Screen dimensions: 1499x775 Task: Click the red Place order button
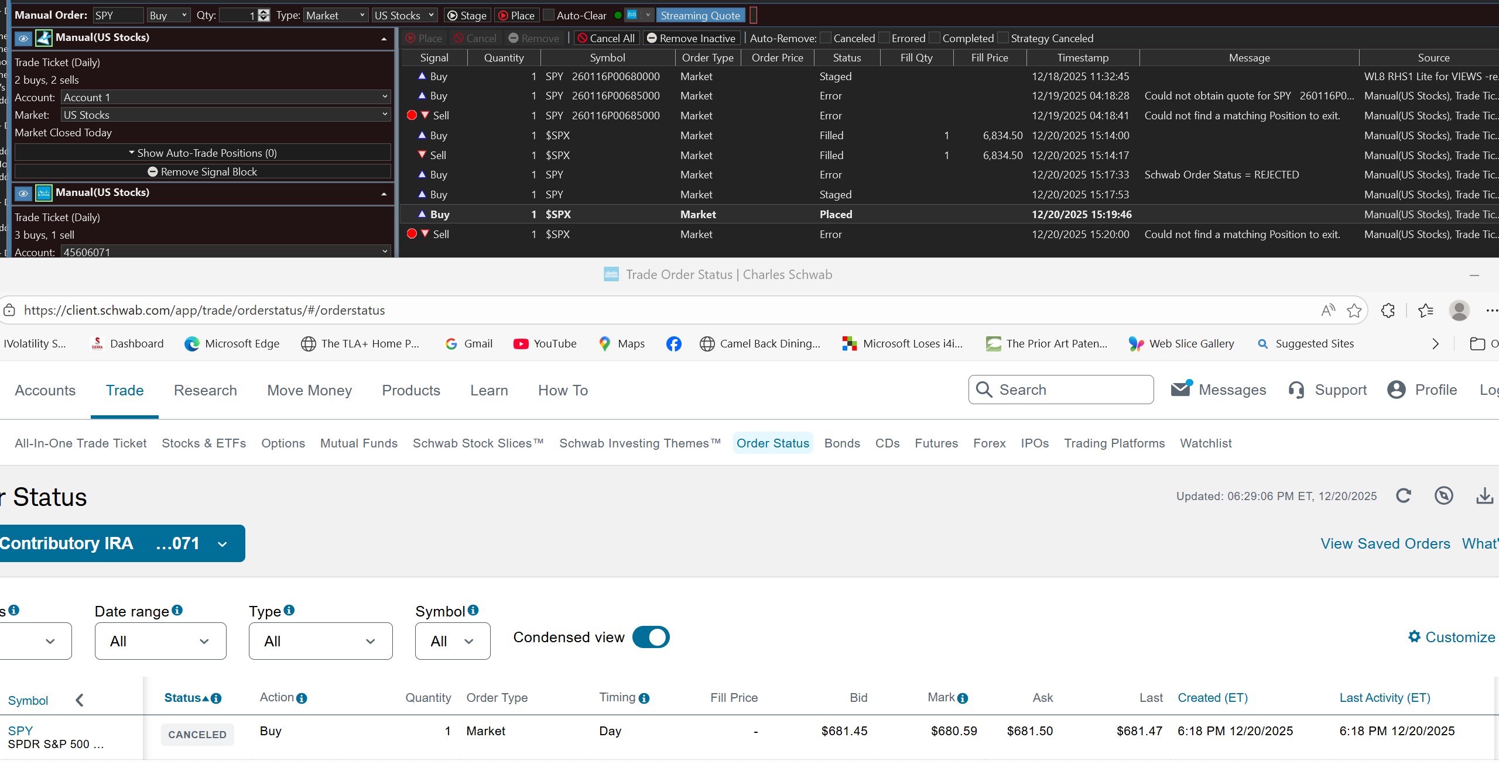(516, 15)
